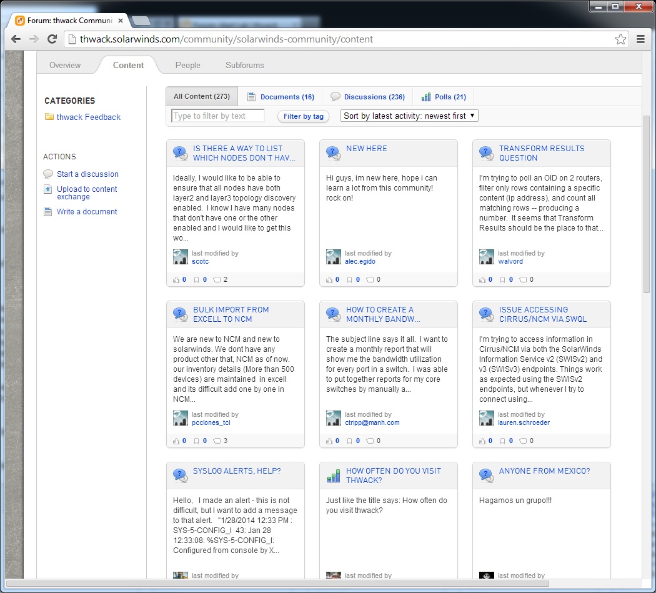This screenshot has width=656, height=593.
Task: Click the Filter by tag button
Action: tap(303, 116)
